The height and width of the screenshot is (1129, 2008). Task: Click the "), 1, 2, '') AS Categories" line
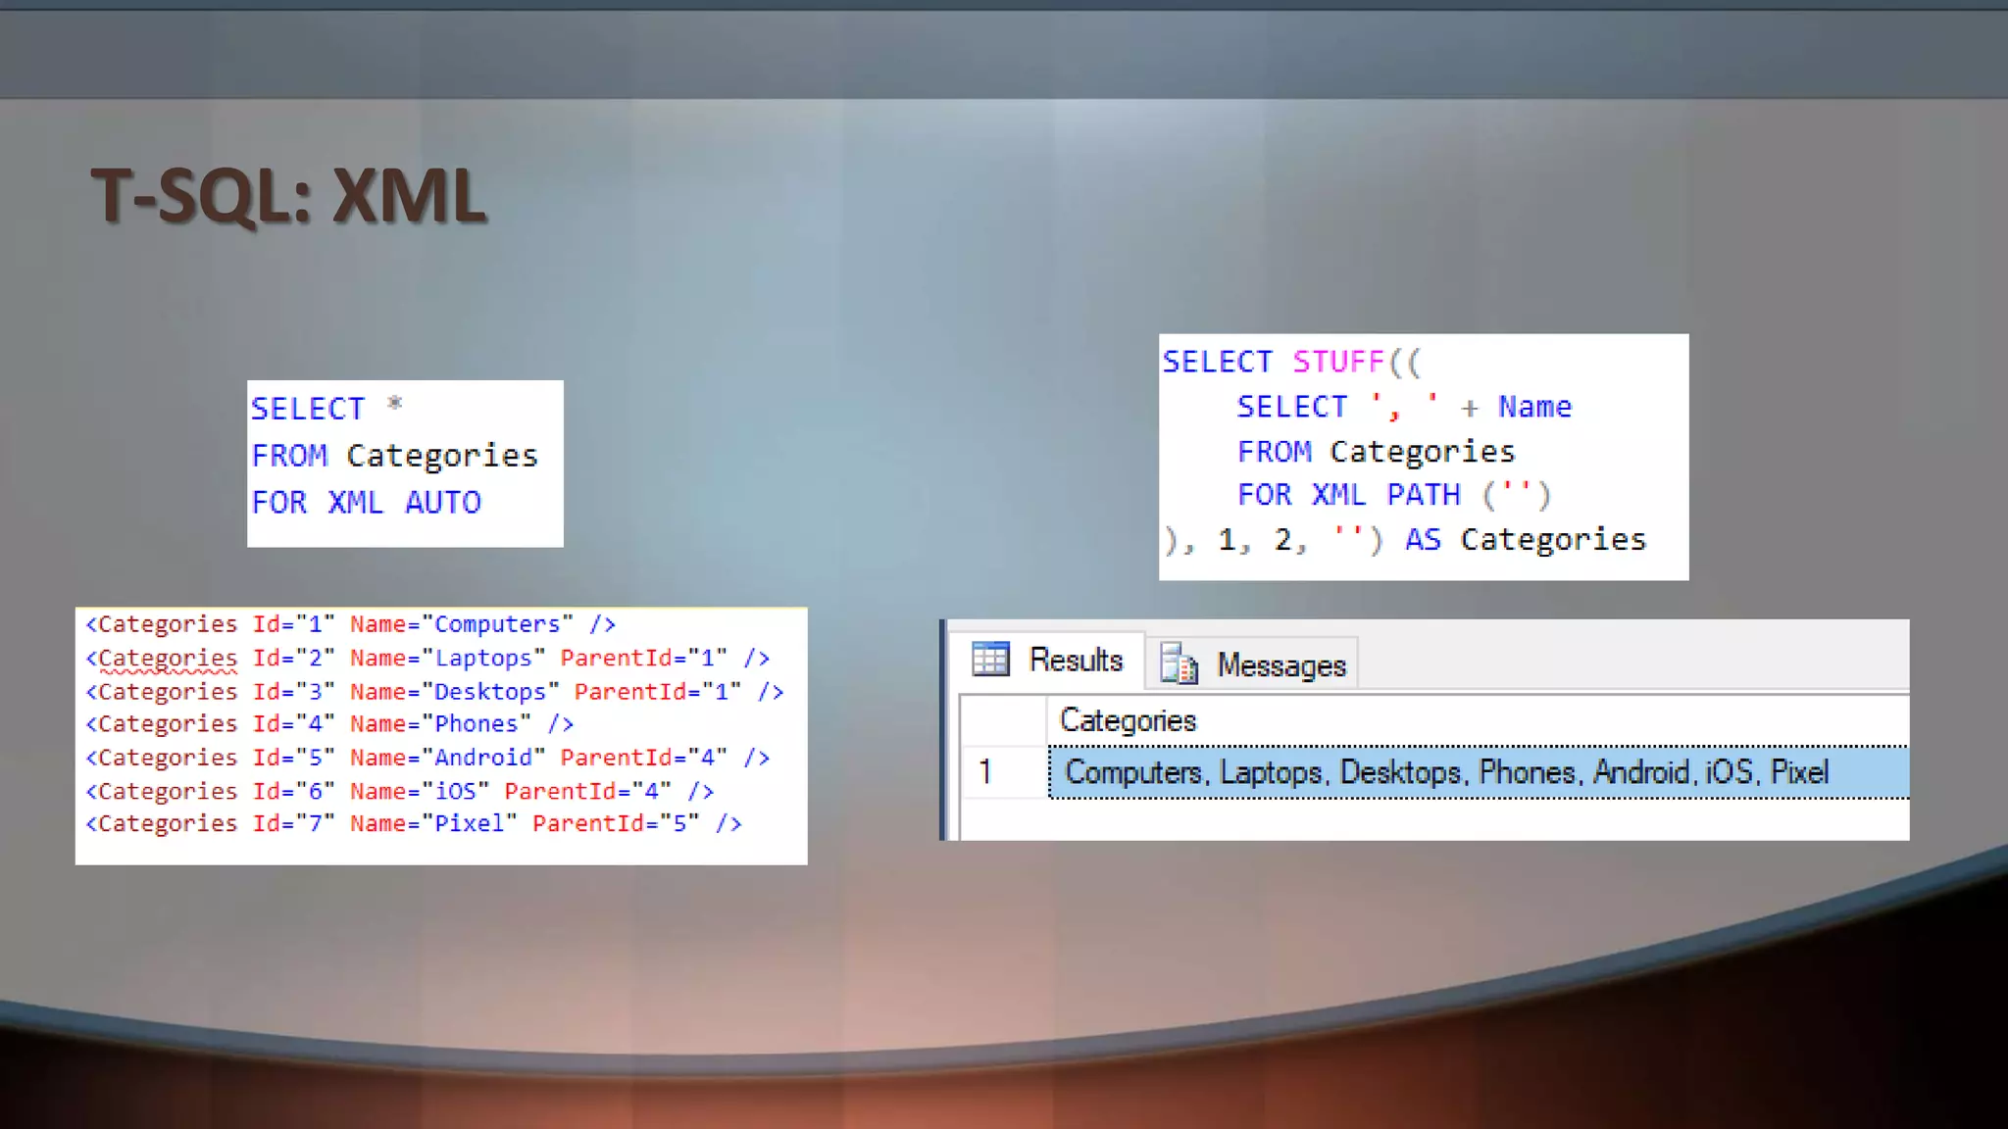click(x=1404, y=540)
